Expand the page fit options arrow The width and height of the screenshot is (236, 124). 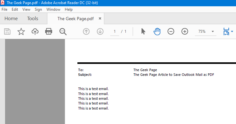tap(232, 31)
